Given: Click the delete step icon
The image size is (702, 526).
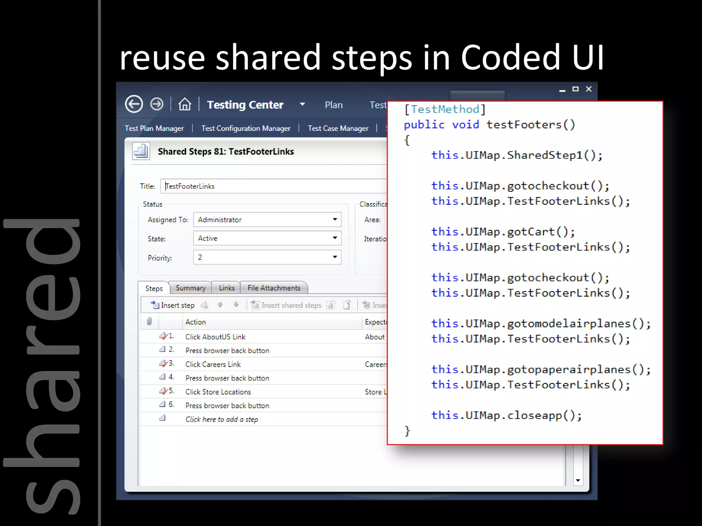Looking at the screenshot, I should 205,305.
